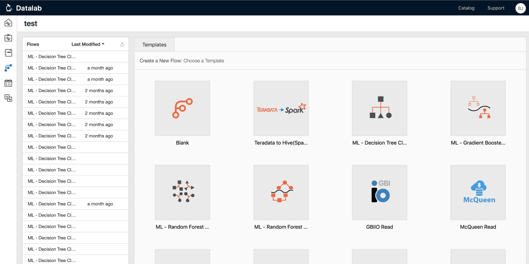Select the blue Flows sidebar icon
This screenshot has height=264, width=529.
tap(8, 68)
